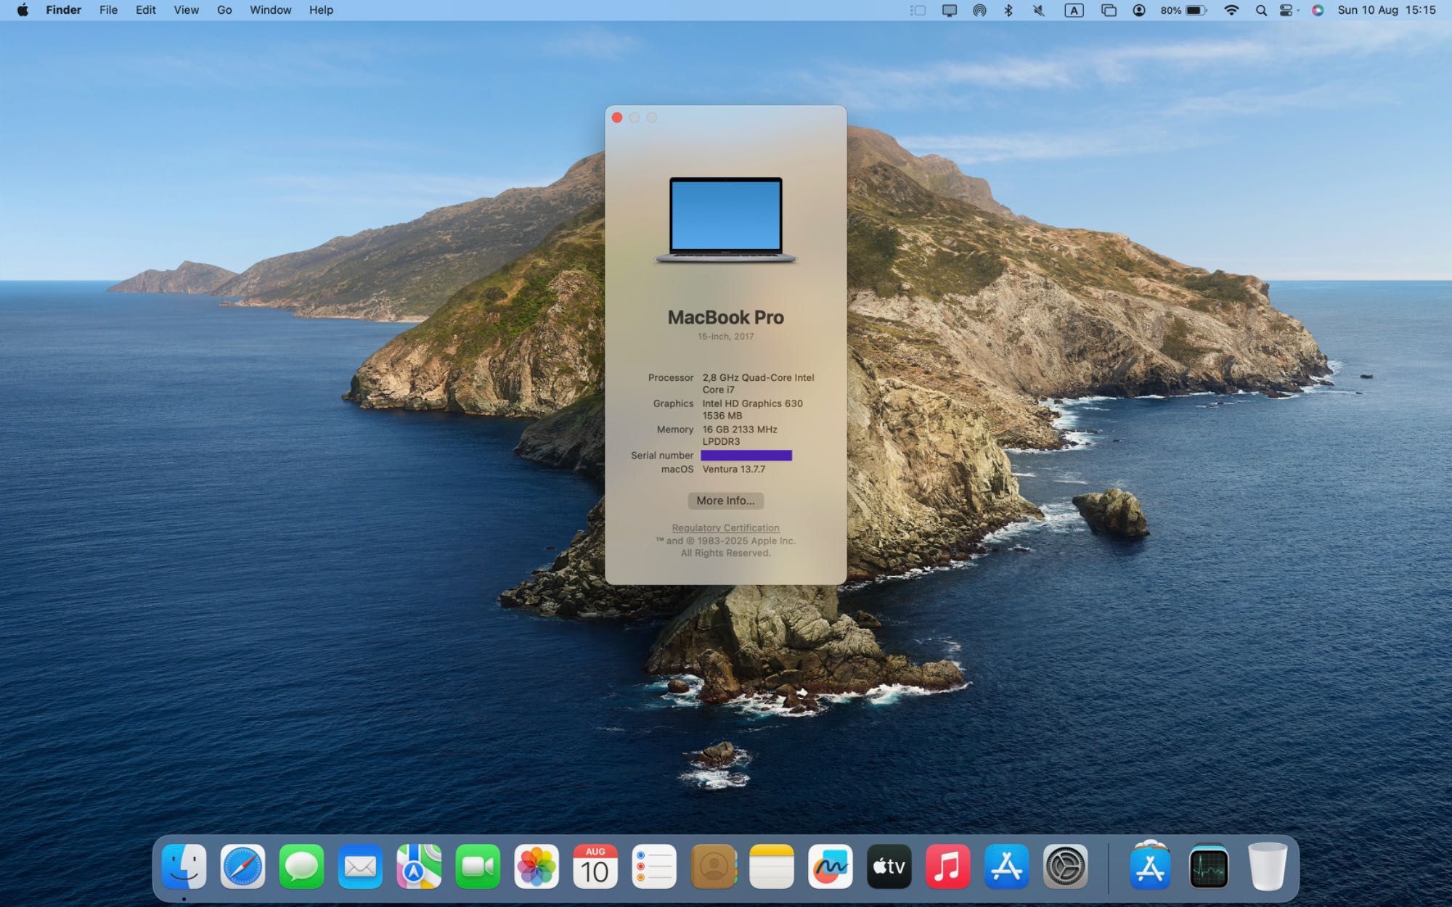The image size is (1452, 907).
Task: Click Bluetooth icon in menu bar
Action: pos(1008,10)
